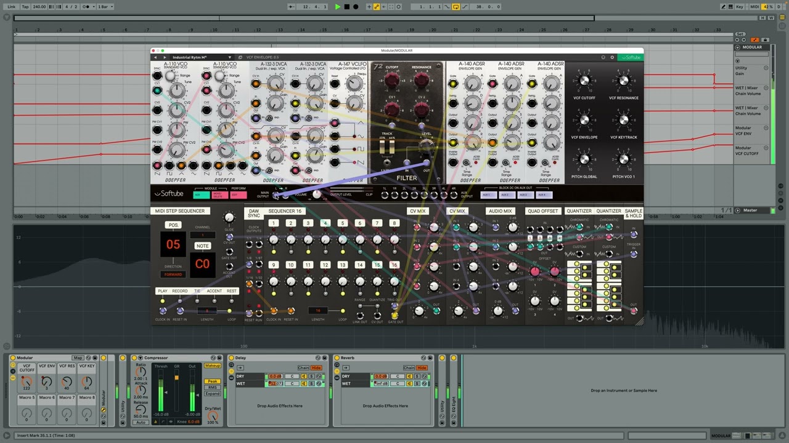The width and height of the screenshot is (789, 443).
Task: Click the Delay rack Hide button
Action: pos(316,368)
